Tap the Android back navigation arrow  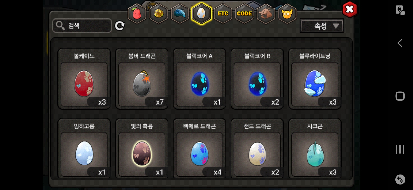pos(400,43)
